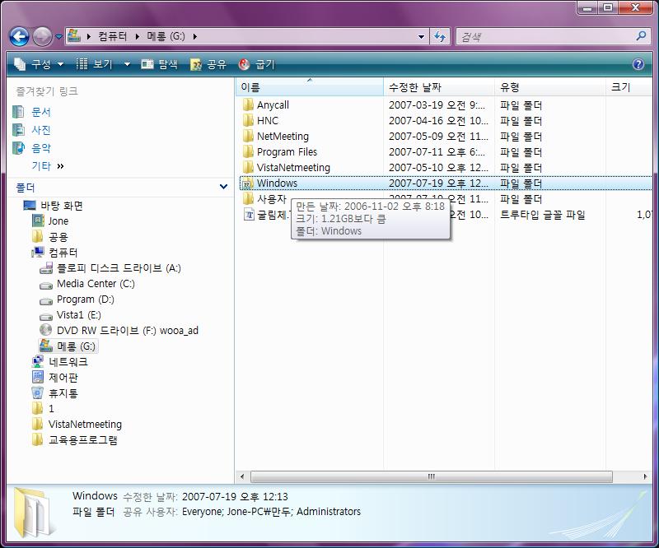Sort by 크기 column header
This screenshot has width=659, height=548.
tap(629, 87)
